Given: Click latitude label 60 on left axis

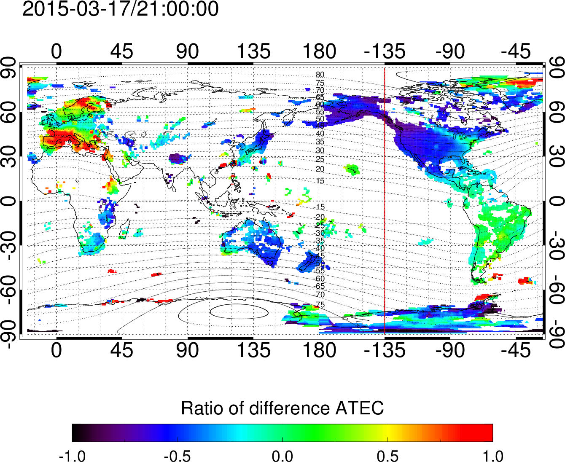Looking at the screenshot, I should [x=8, y=112].
